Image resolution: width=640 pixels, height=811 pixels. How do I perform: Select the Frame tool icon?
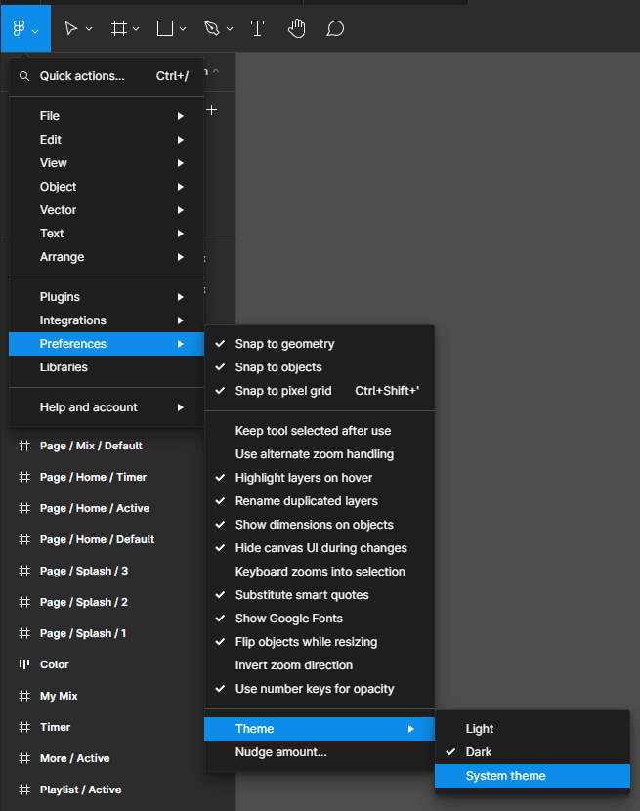[x=119, y=28]
